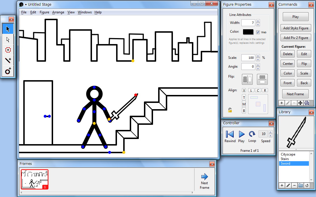Open the View menu
Image resolution: width=316 pixels, height=197 pixels.
[x=71, y=12]
